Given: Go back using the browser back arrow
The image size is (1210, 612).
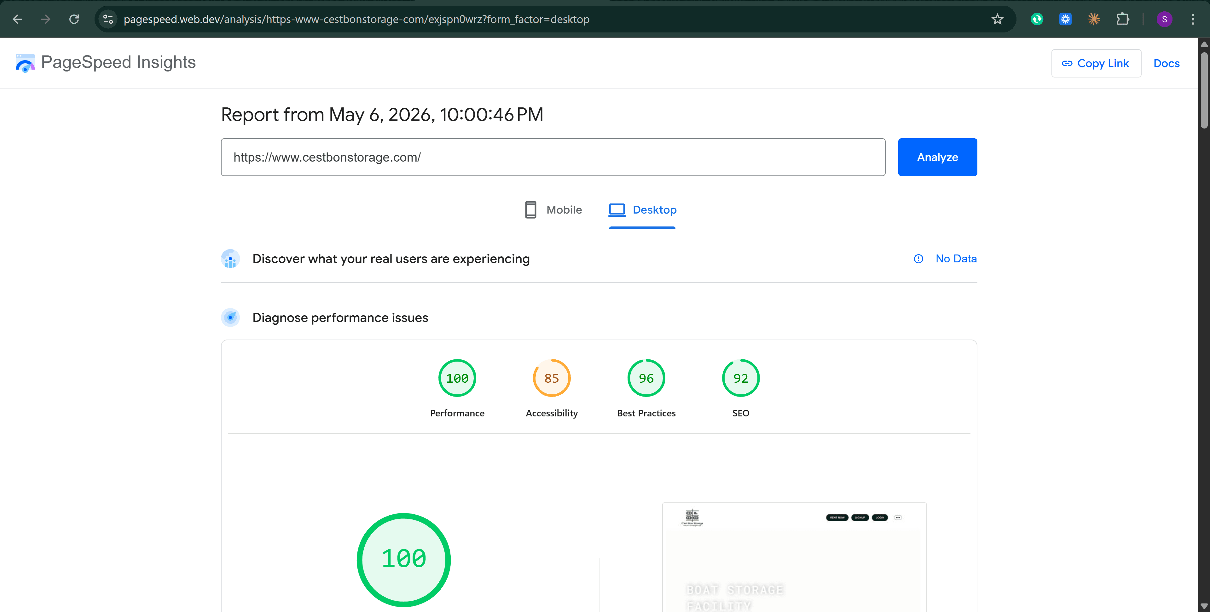Looking at the screenshot, I should pos(17,19).
